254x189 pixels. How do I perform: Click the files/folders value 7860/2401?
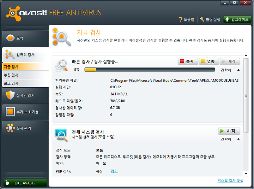click(x=118, y=101)
